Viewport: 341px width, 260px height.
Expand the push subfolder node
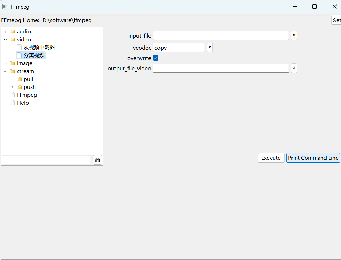click(x=12, y=87)
